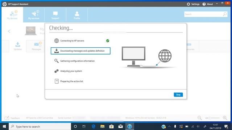
Task: Go back with the left arrow
Action: point(9,31)
